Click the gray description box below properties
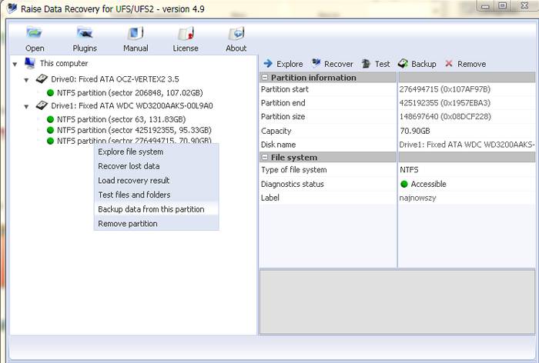The width and height of the screenshot is (539, 363). (397, 301)
